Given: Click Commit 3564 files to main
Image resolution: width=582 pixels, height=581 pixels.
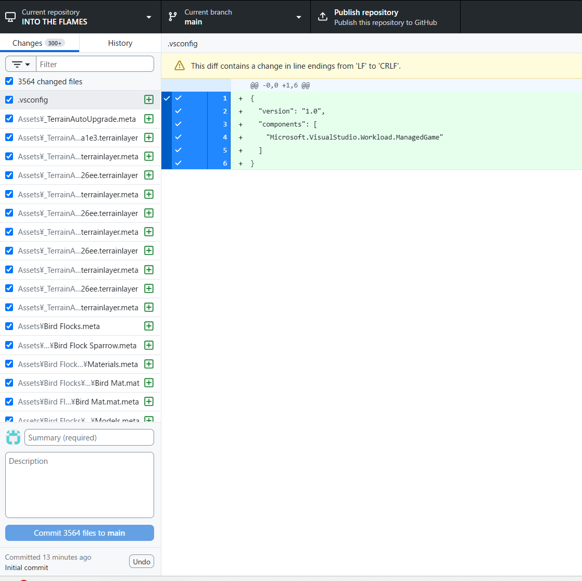Looking at the screenshot, I should [80, 533].
